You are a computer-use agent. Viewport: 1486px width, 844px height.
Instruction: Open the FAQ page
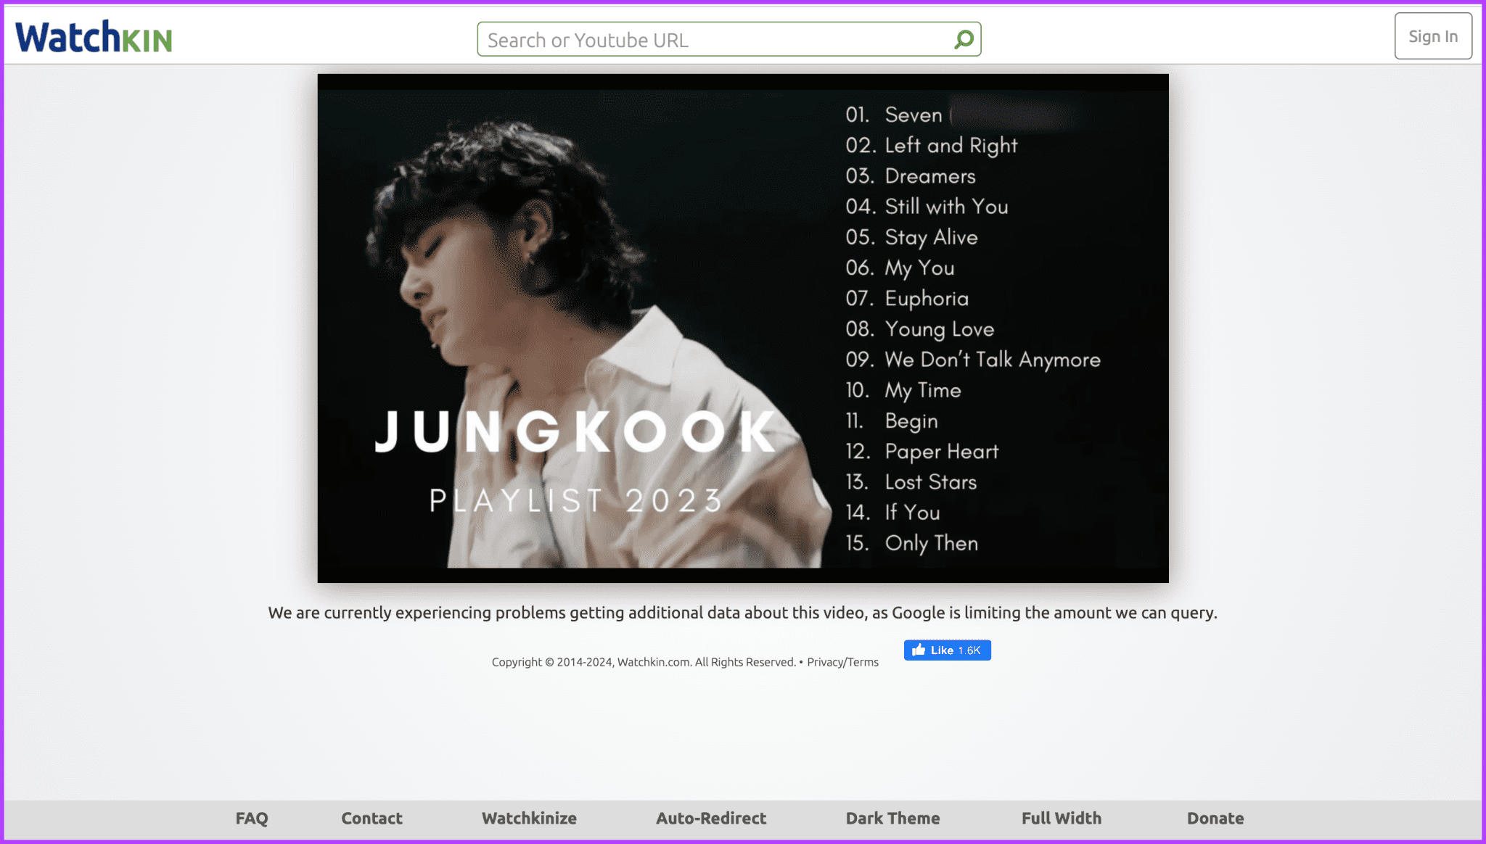(x=251, y=818)
